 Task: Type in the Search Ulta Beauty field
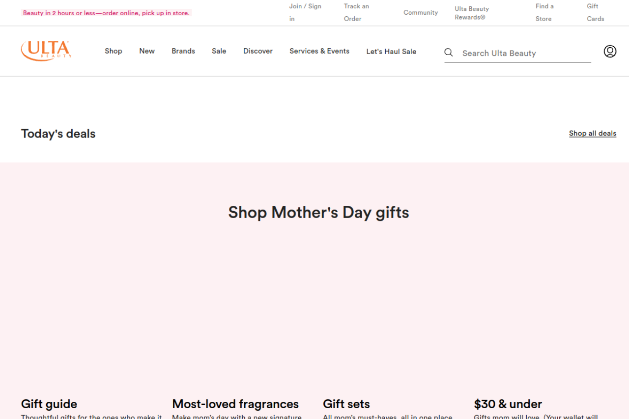523,53
